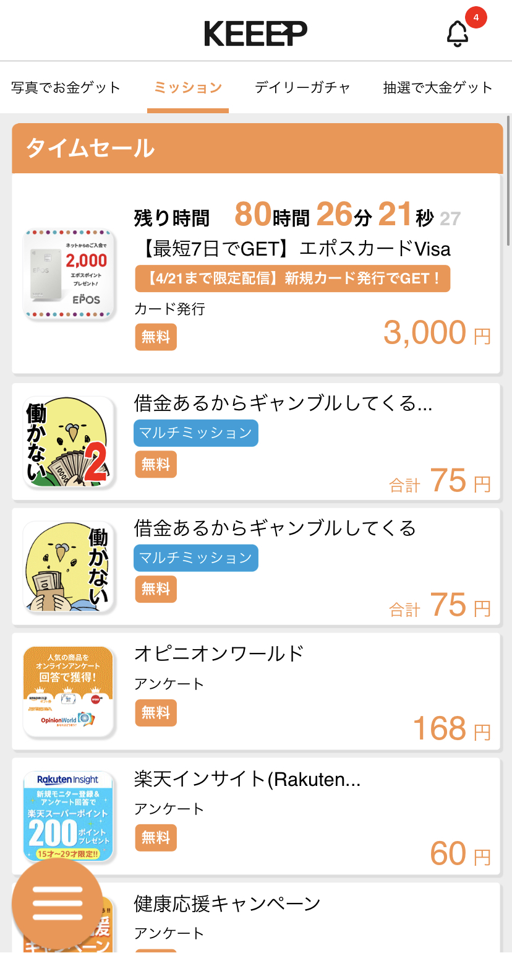Image resolution: width=512 pixels, height=953 pixels.
Task: Switch to 写真でお金ゲット tab
Action: (x=66, y=87)
